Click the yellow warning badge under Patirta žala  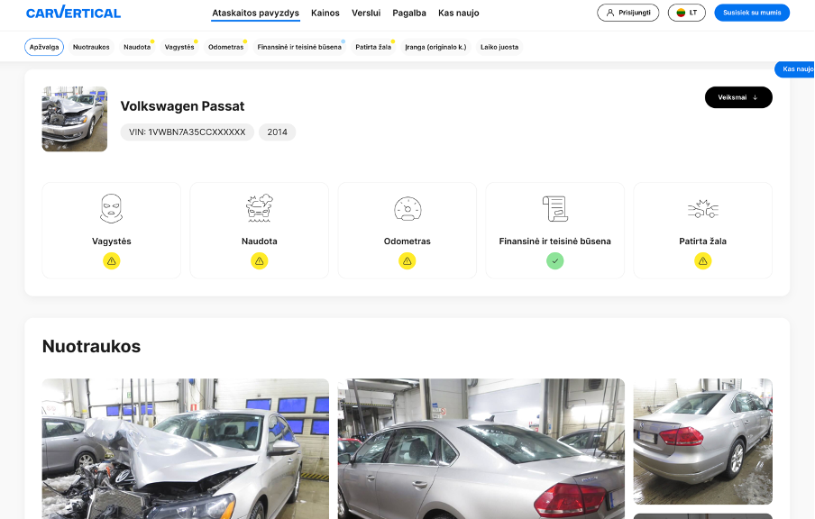tap(702, 260)
